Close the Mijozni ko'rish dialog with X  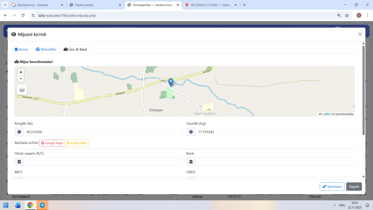[x=360, y=34]
